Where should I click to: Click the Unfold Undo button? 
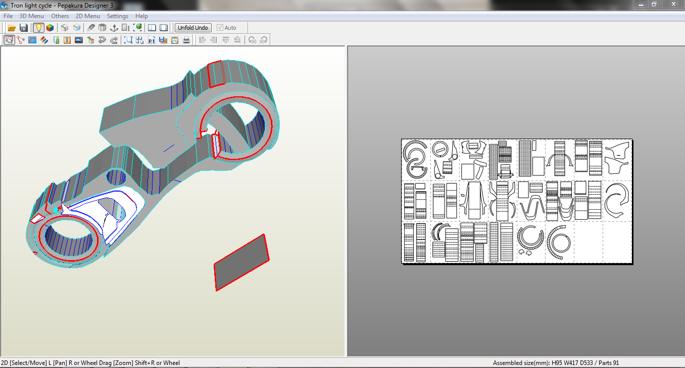click(193, 28)
